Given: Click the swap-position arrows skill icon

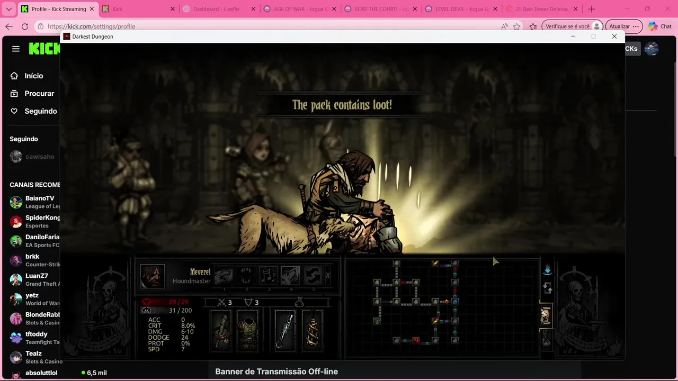Looking at the screenshot, I should click(x=313, y=275).
